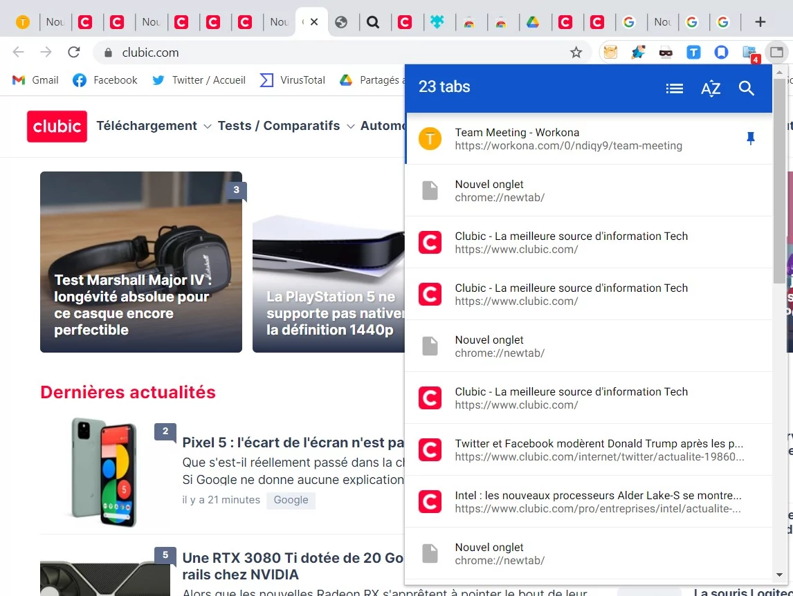Open the Google Drive tab

tap(533, 22)
